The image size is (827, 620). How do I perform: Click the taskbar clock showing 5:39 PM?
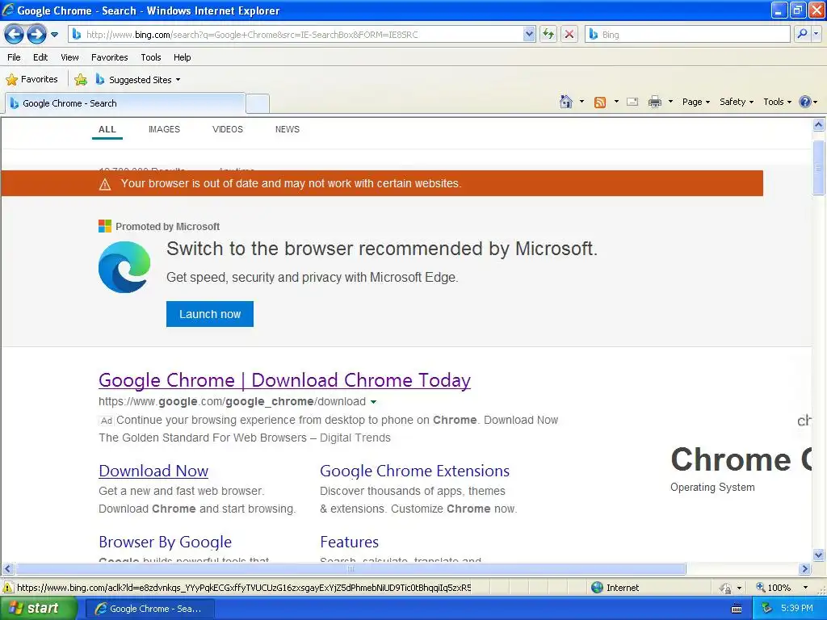[x=797, y=609]
